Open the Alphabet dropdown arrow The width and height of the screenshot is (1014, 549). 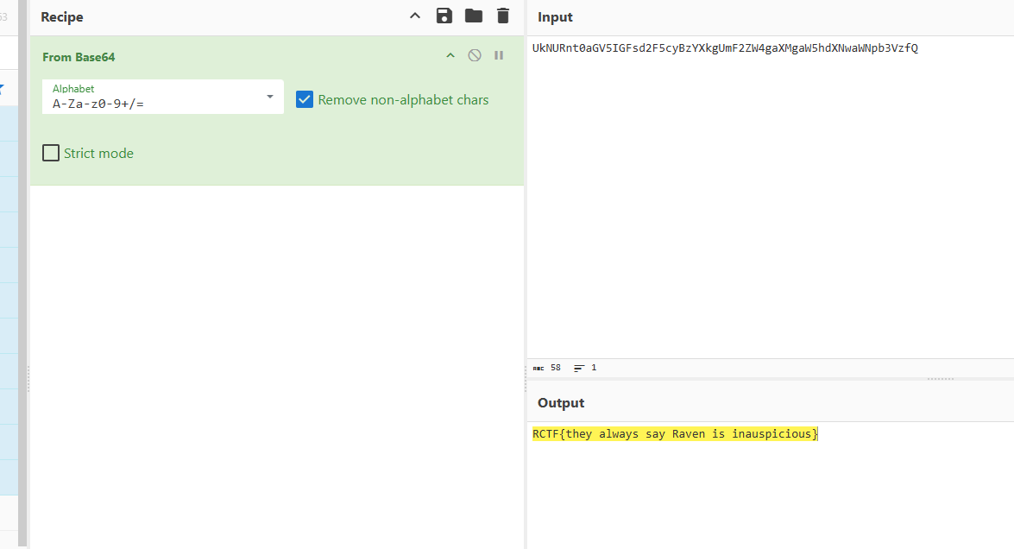(x=270, y=97)
